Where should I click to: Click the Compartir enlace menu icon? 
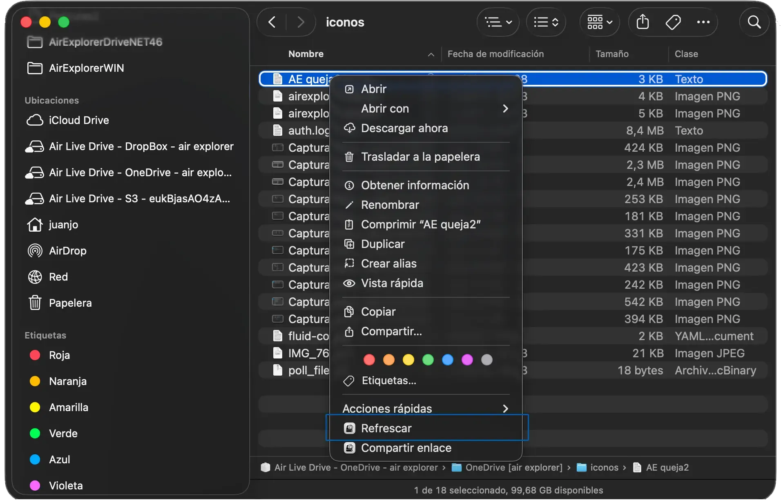[x=349, y=448]
